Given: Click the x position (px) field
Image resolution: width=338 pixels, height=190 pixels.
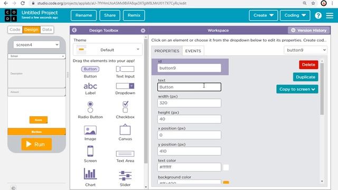Looking at the screenshot, I should [x=189, y=135].
